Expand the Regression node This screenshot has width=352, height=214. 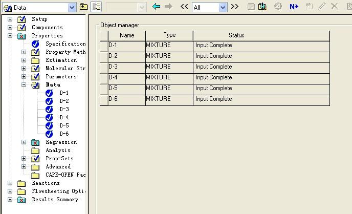pyautogui.click(x=24, y=142)
